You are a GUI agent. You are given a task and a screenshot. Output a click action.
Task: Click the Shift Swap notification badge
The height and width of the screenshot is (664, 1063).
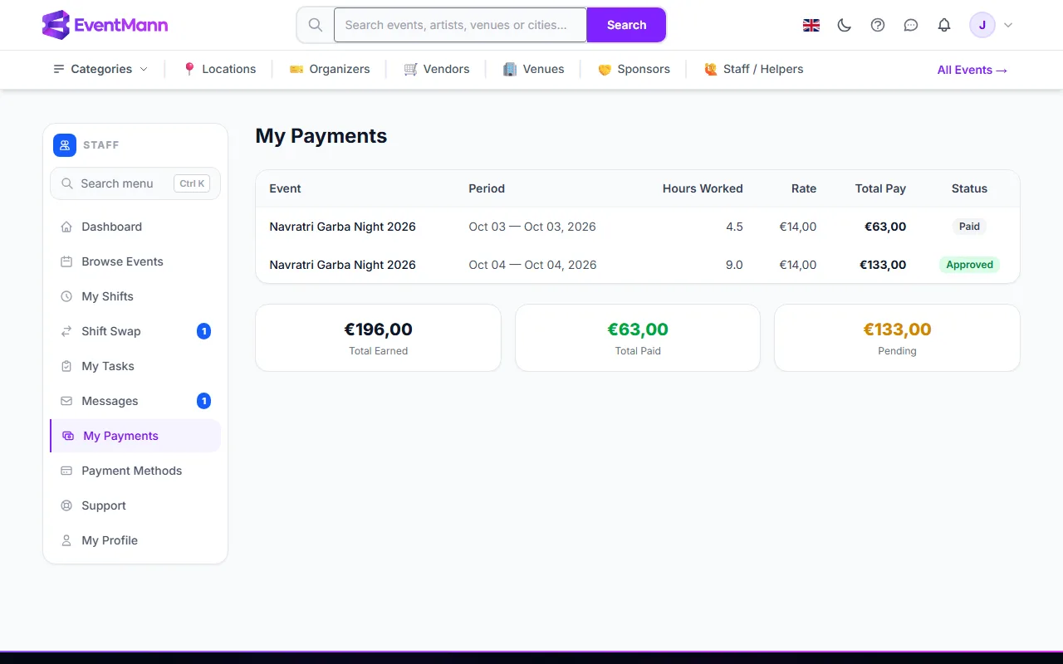point(203,331)
